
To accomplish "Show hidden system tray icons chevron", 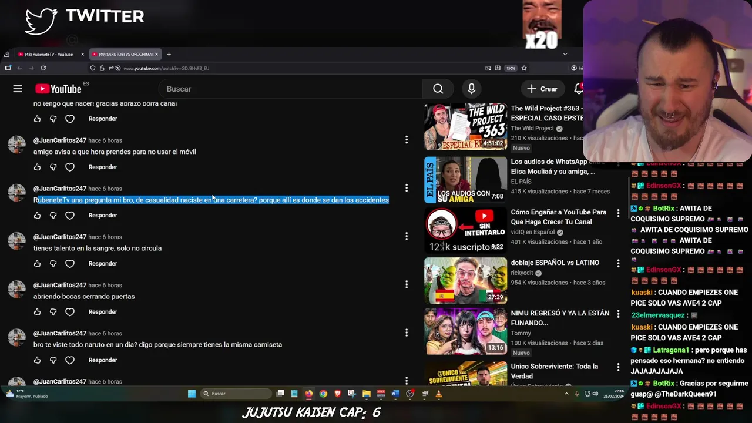I will [566, 394].
